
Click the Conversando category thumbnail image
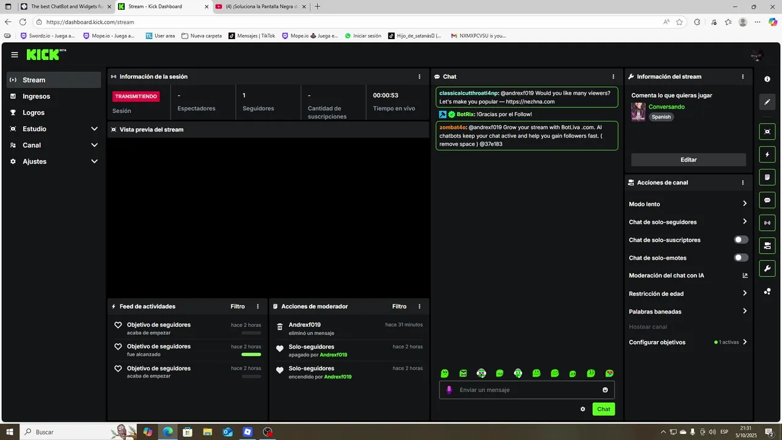click(638, 112)
